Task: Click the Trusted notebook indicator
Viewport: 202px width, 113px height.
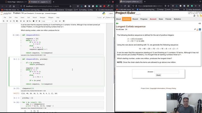Action: pos(99,18)
